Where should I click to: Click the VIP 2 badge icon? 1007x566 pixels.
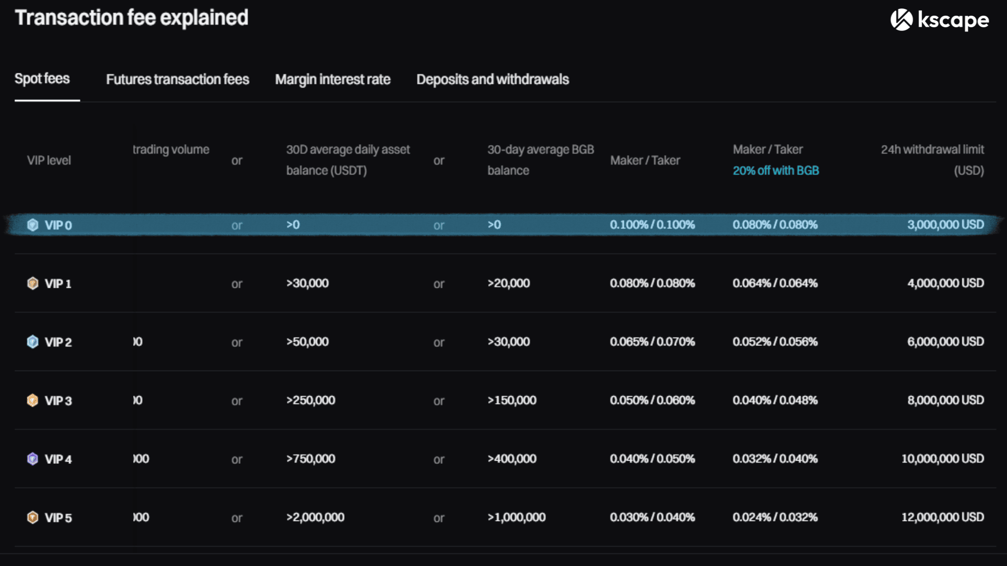coord(33,342)
